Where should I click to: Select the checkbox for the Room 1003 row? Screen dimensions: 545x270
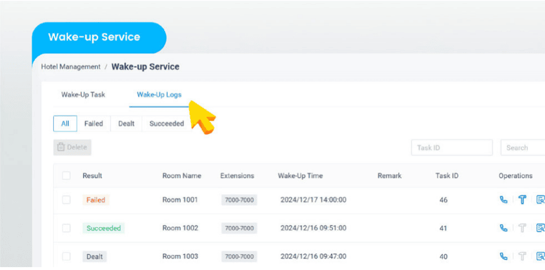[x=67, y=256]
